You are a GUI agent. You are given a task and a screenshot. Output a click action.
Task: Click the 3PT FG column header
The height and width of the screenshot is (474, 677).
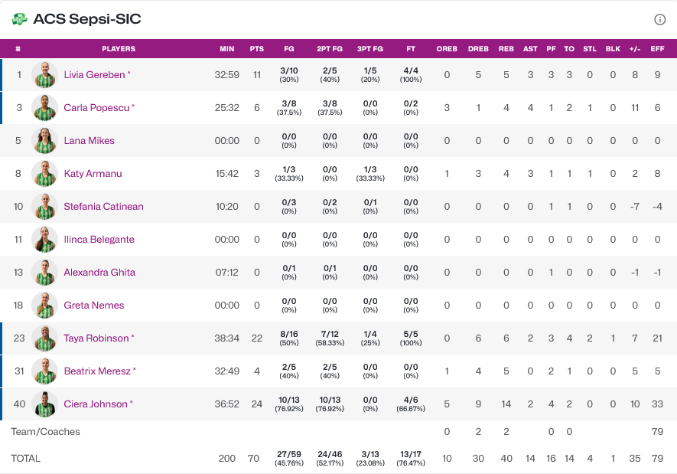370,49
